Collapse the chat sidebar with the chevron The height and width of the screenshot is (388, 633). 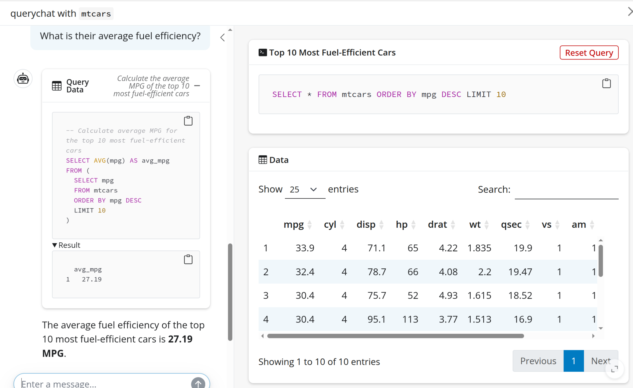click(222, 37)
